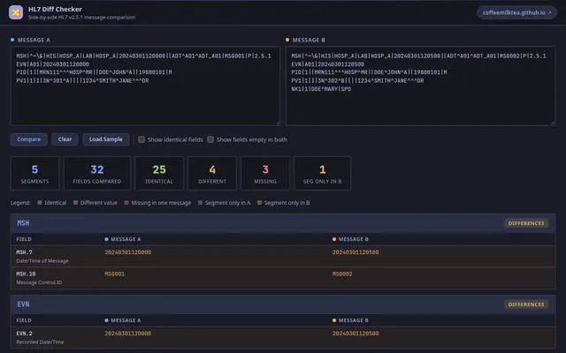The width and height of the screenshot is (566, 353).
Task: Click the Differences badge on EVN
Action: point(526,304)
